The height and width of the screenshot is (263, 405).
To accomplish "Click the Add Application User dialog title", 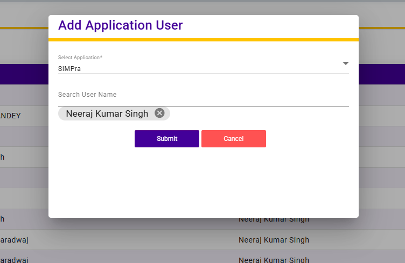I will tap(121, 25).
